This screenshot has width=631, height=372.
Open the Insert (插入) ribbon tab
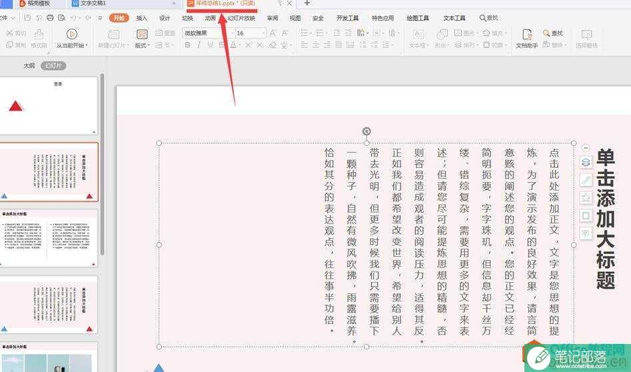coord(142,18)
